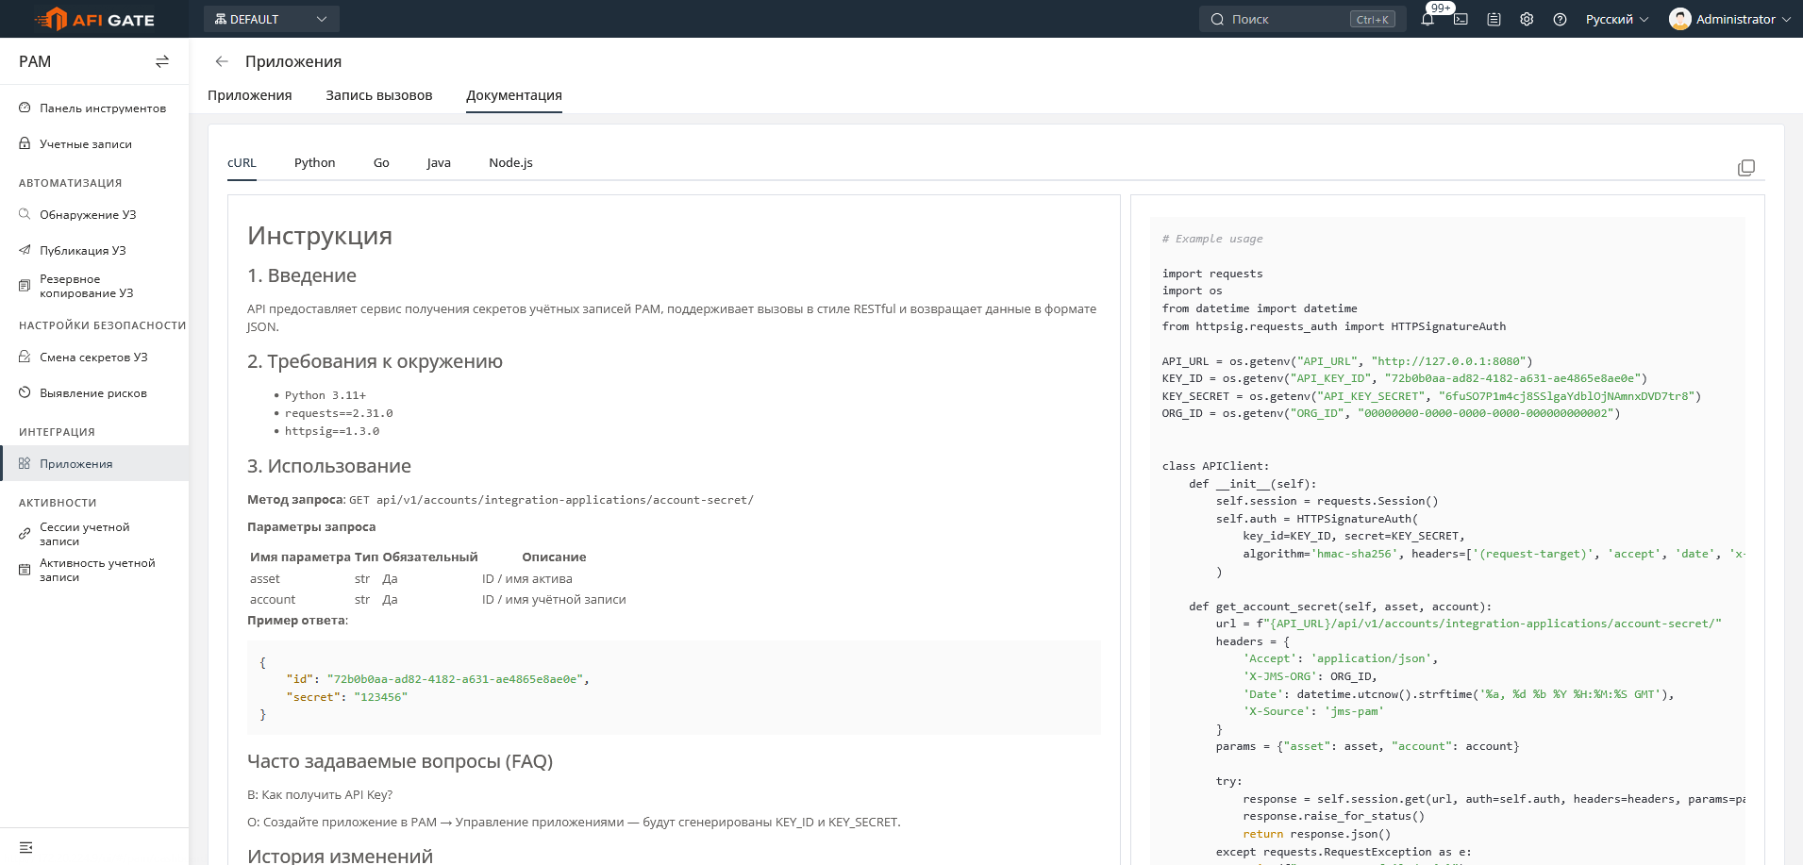The width and height of the screenshot is (1803, 865).
Task: Click the asset parameter row
Action: 438,579
